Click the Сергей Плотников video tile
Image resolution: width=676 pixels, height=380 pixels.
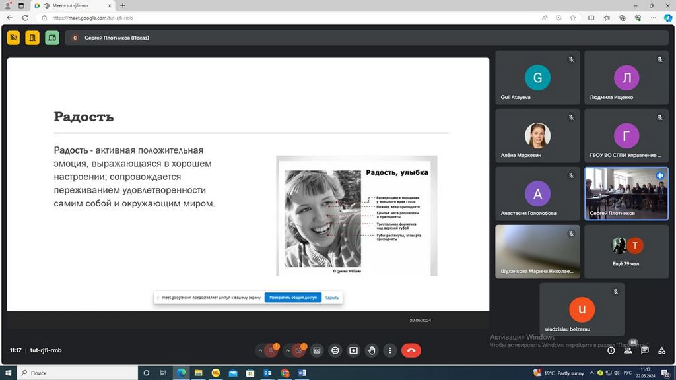click(626, 193)
